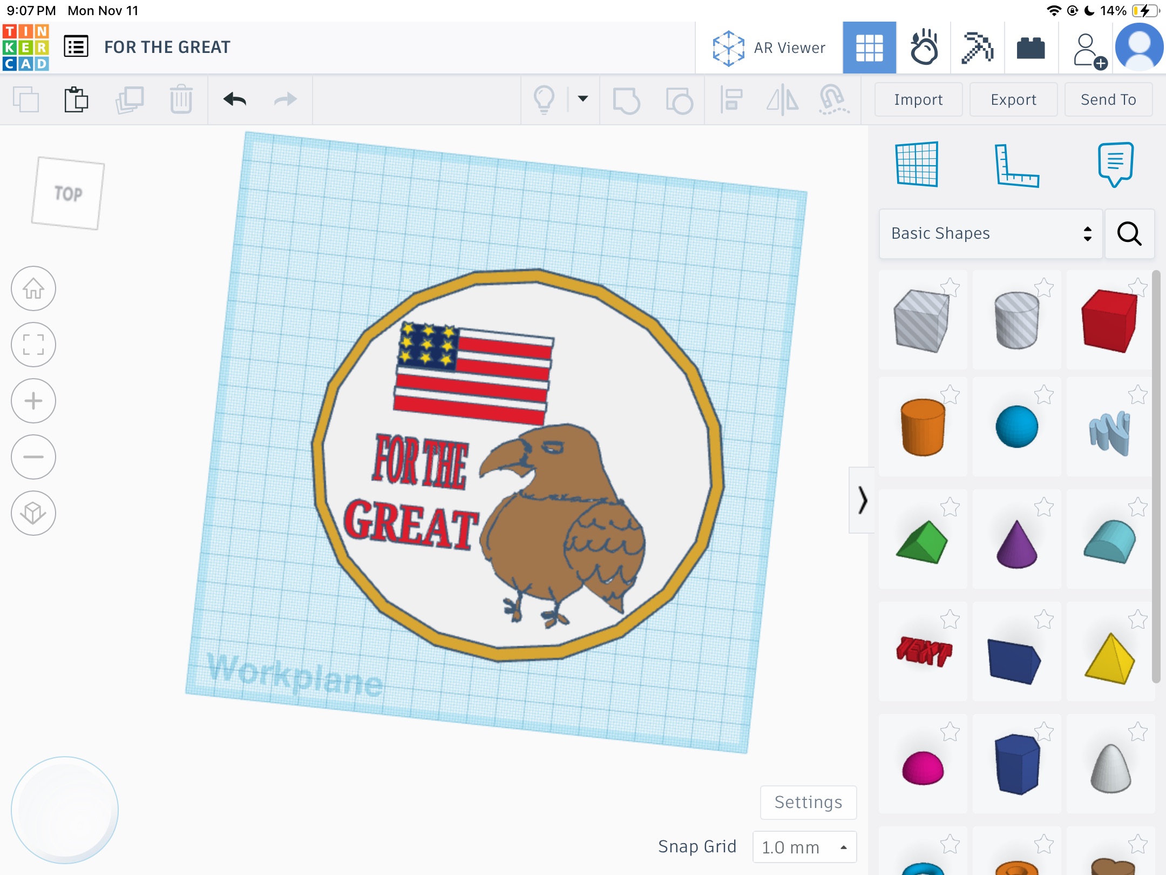Click the Mirror tool icon

(783, 100)
